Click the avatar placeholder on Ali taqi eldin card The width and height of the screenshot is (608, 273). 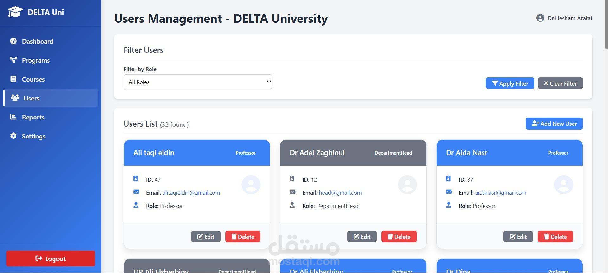click(x=251, y=185)
